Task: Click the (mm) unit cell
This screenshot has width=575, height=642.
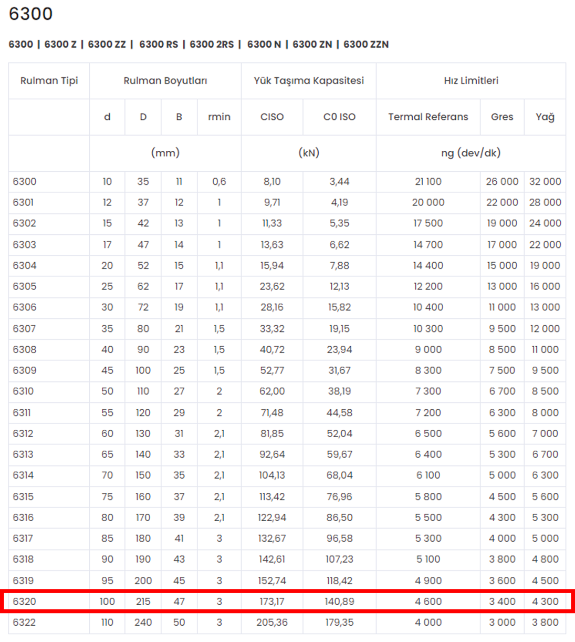Action: pos(165,153)
